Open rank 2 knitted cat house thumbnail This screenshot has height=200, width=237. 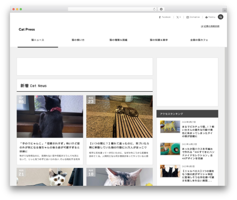(x=170, y=149)
